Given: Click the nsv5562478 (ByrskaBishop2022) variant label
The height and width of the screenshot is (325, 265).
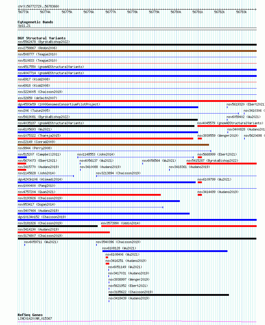Looking at the screenshot, I should 44,42.
